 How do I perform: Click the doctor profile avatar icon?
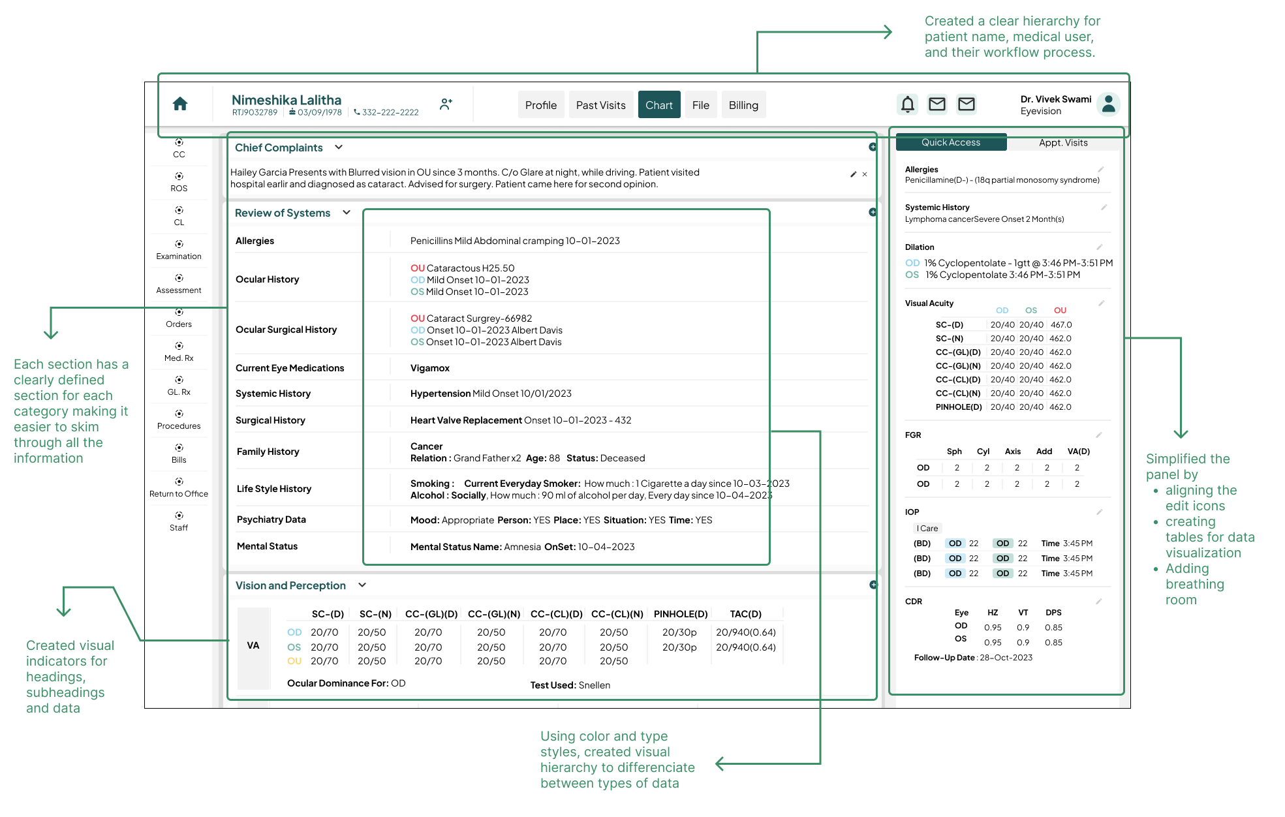click(x=1108, y=104)
